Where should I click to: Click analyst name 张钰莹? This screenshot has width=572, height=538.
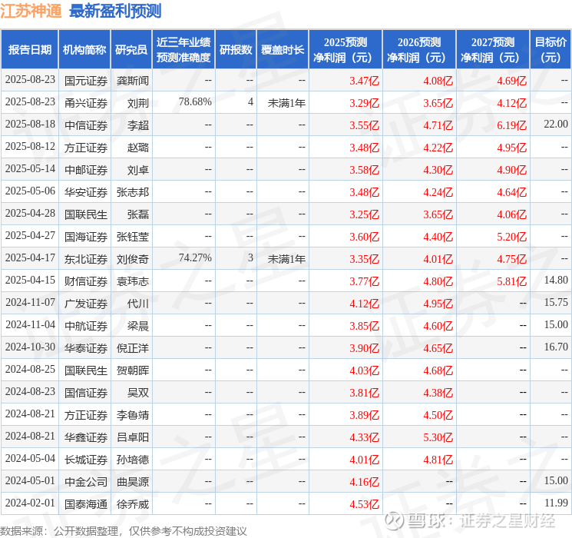(132, 237)
